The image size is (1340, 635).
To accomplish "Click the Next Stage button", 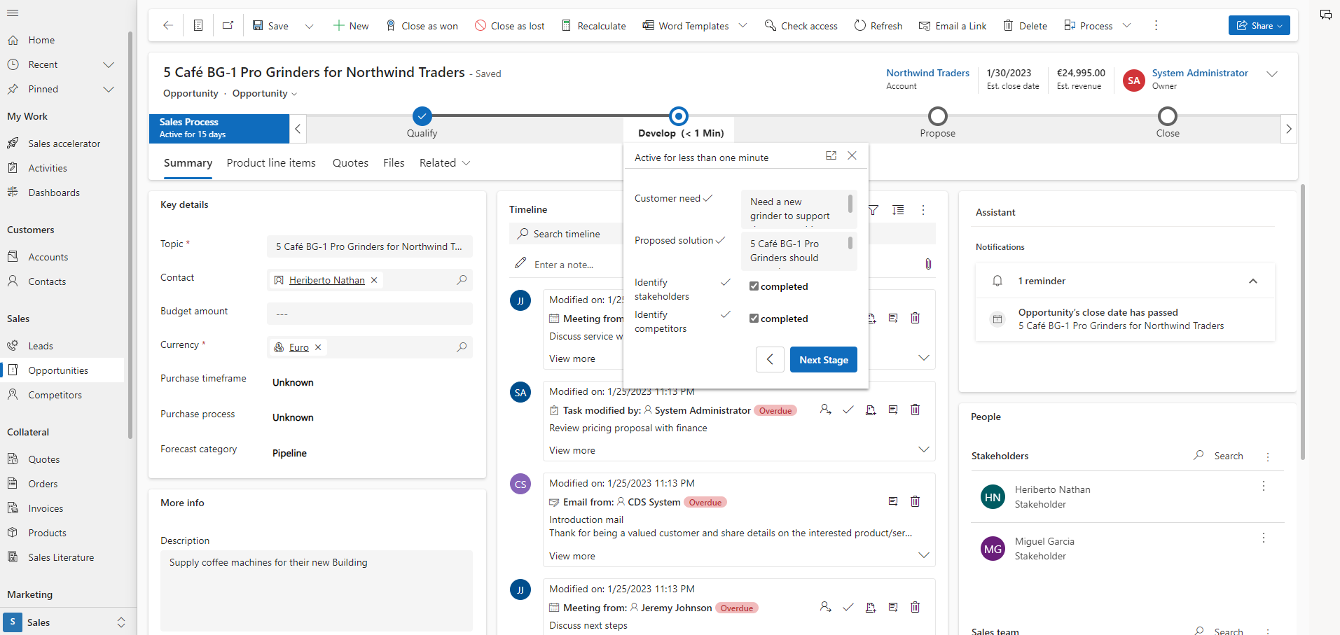I will [823, 360].
